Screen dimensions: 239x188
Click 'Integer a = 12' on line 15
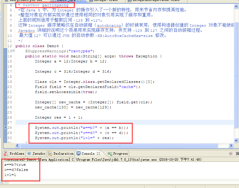[52, 61]
